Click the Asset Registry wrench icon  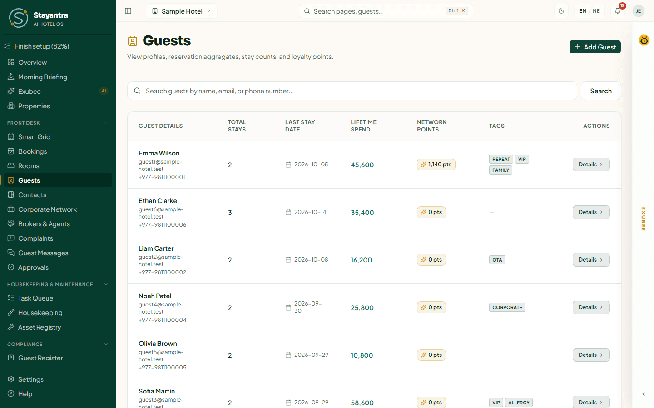tap(11, 327)
